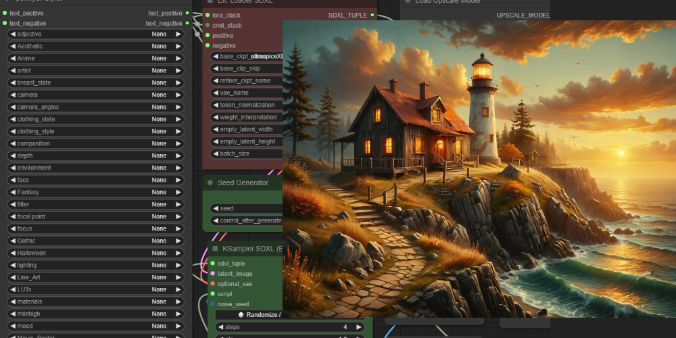Click the positive input label on Eff. Loader

222,35
